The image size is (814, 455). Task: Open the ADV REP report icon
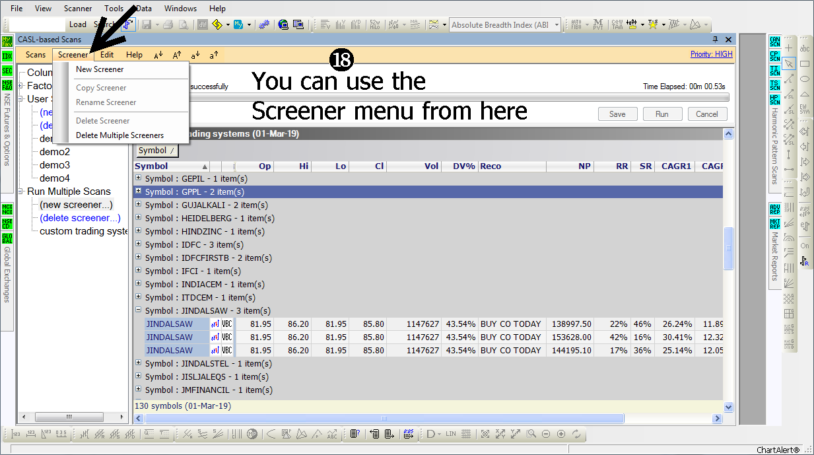774,209
